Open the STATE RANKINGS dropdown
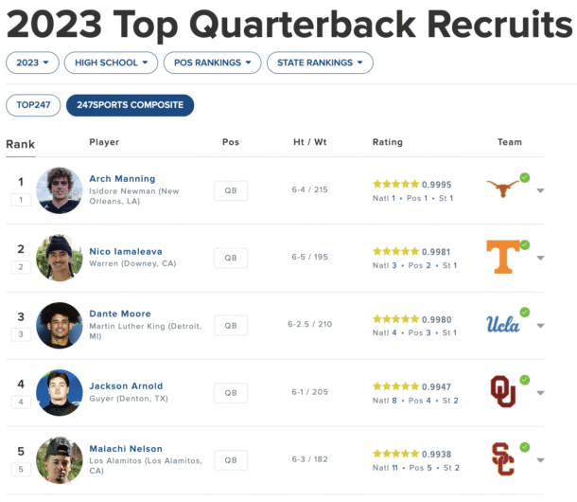This screenshot has height=502, width=577. 320,63
